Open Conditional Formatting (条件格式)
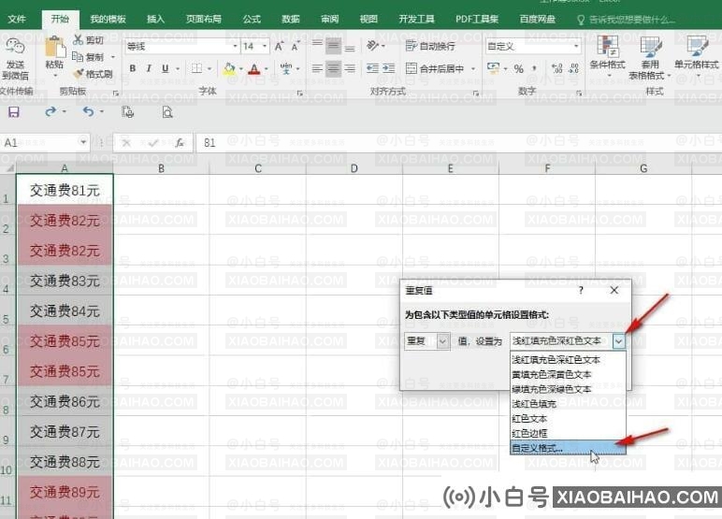Viewport: 722px width, 519px height. tap(607, 54)
